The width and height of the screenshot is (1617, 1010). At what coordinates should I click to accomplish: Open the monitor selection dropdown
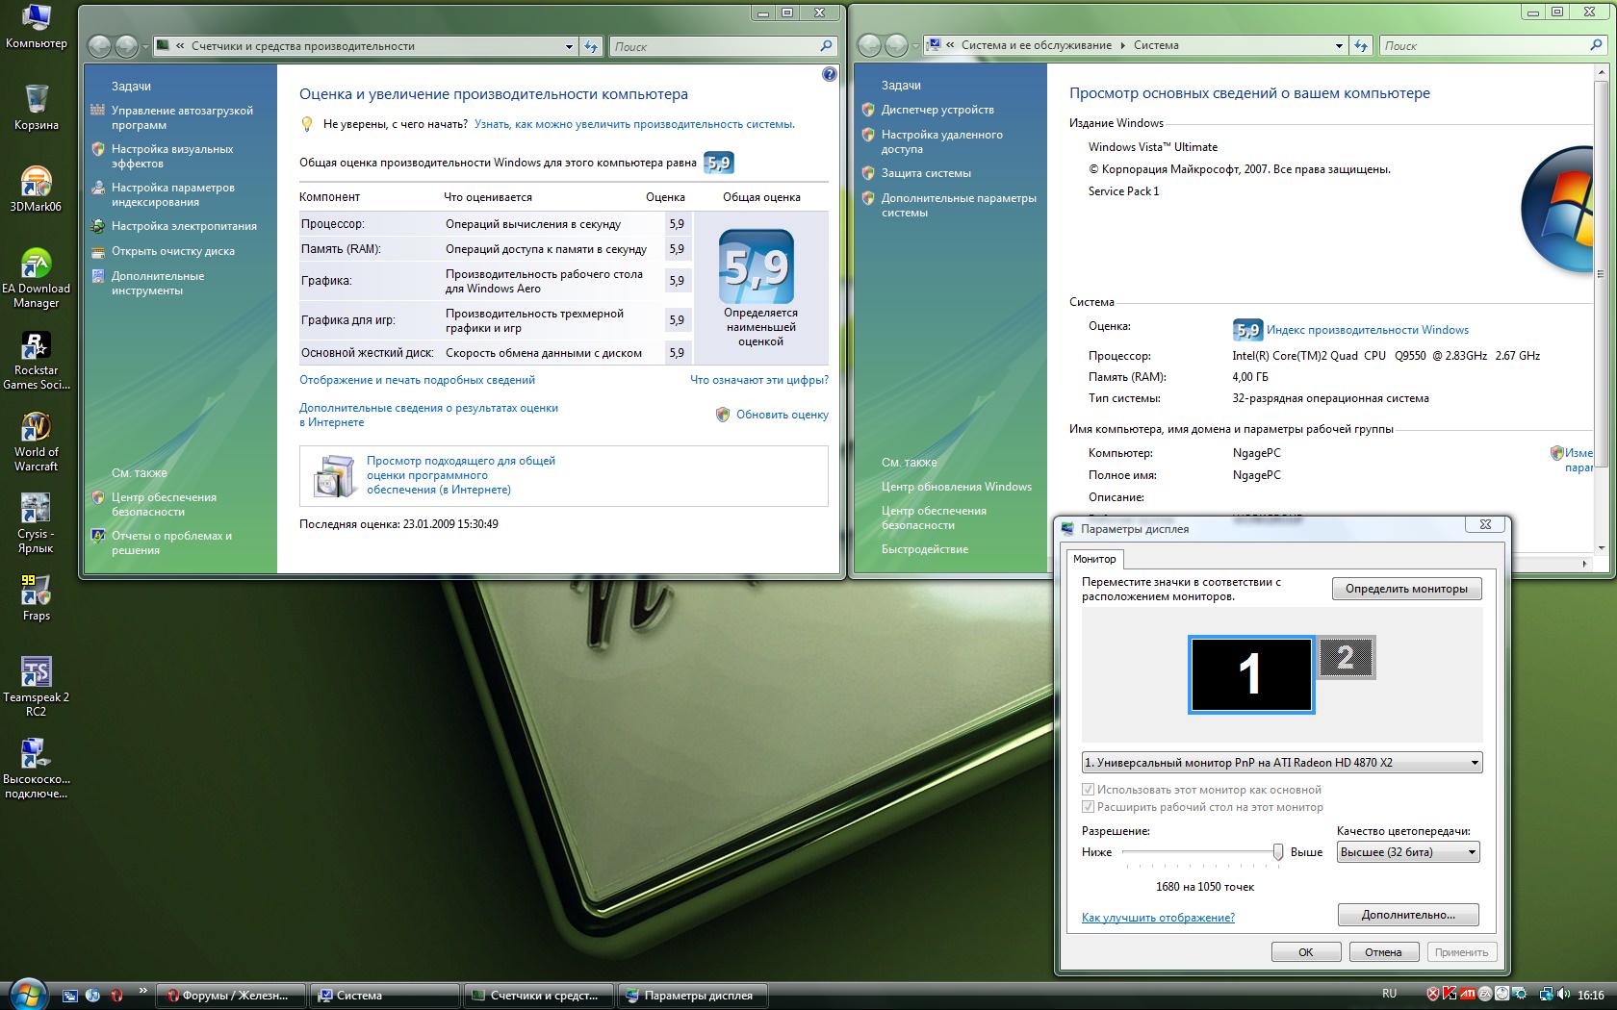[1282, 763]
